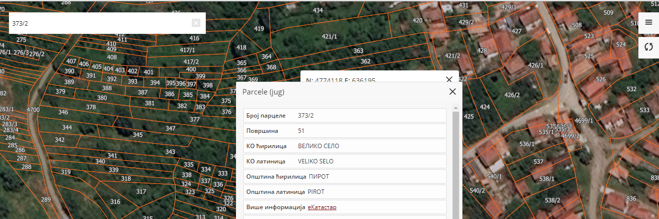Select the Општина ћирилица ПИРОТ row
This screenshot has height=219, width=659.
coord(345,177)
